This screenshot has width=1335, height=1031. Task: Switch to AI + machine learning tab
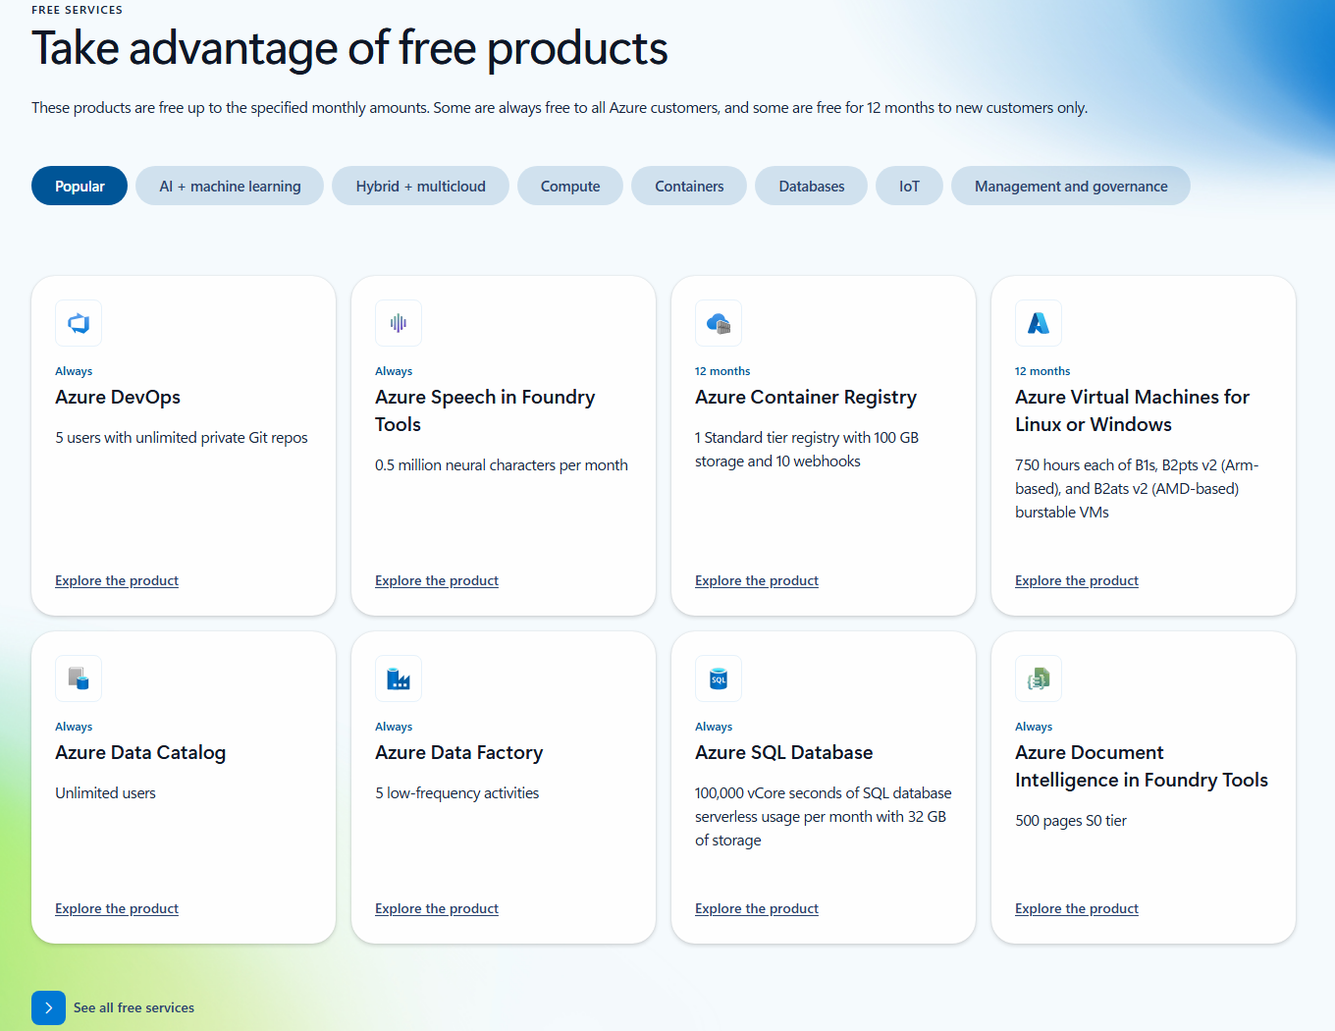pos(230,186)
